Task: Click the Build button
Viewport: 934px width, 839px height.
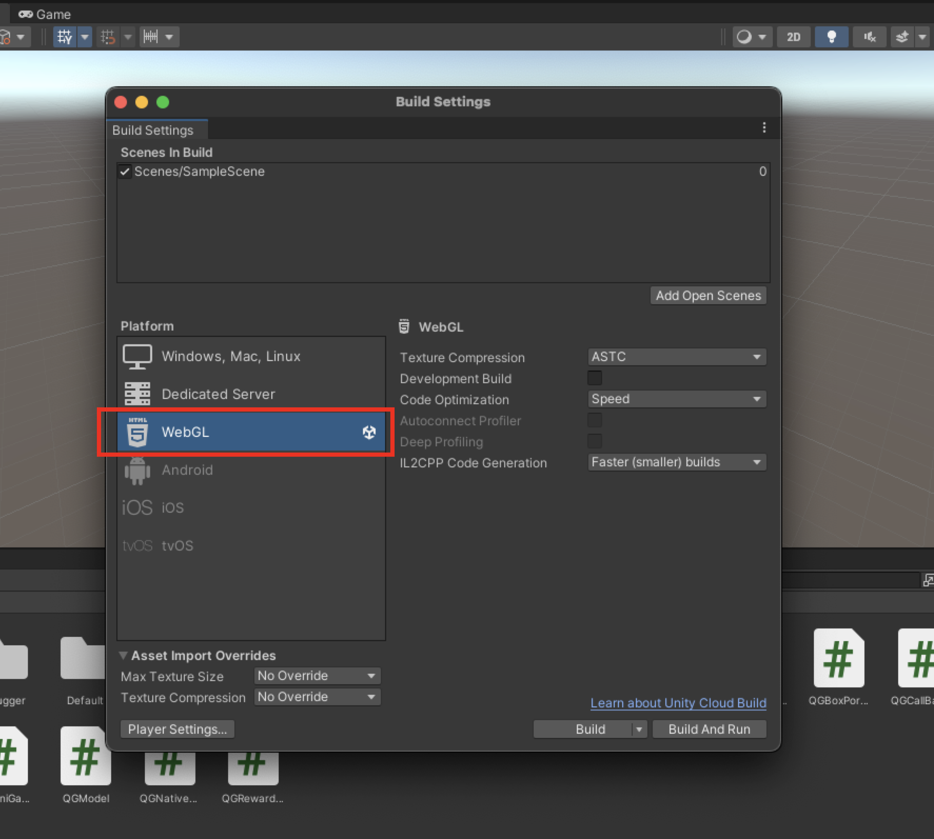Action: coord(583,730)
